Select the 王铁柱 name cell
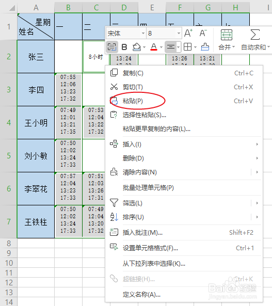 36,222
